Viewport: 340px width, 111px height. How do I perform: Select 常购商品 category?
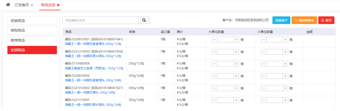32,30
